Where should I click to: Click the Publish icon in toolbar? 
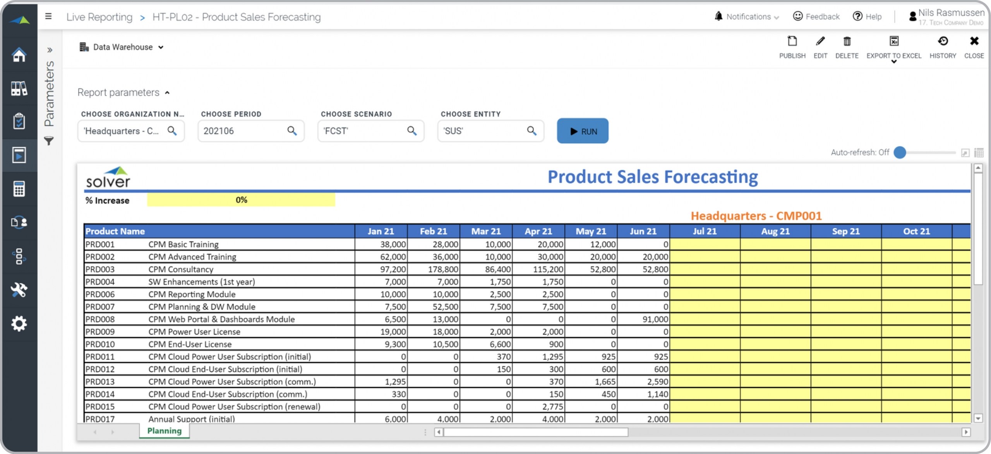click(792, 41)
